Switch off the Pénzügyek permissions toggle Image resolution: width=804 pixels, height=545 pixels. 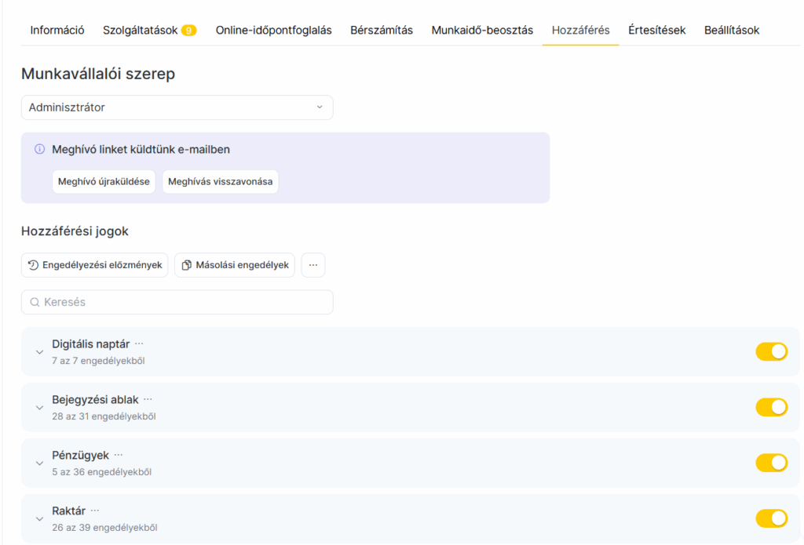[x=771, y=463]
